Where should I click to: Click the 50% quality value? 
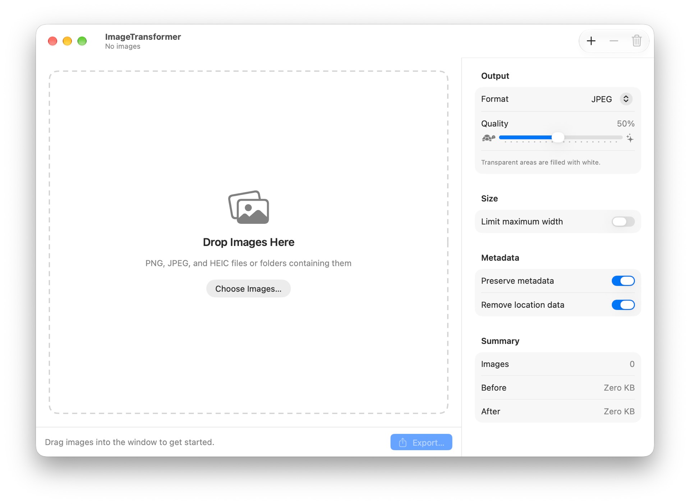(626, 124)
